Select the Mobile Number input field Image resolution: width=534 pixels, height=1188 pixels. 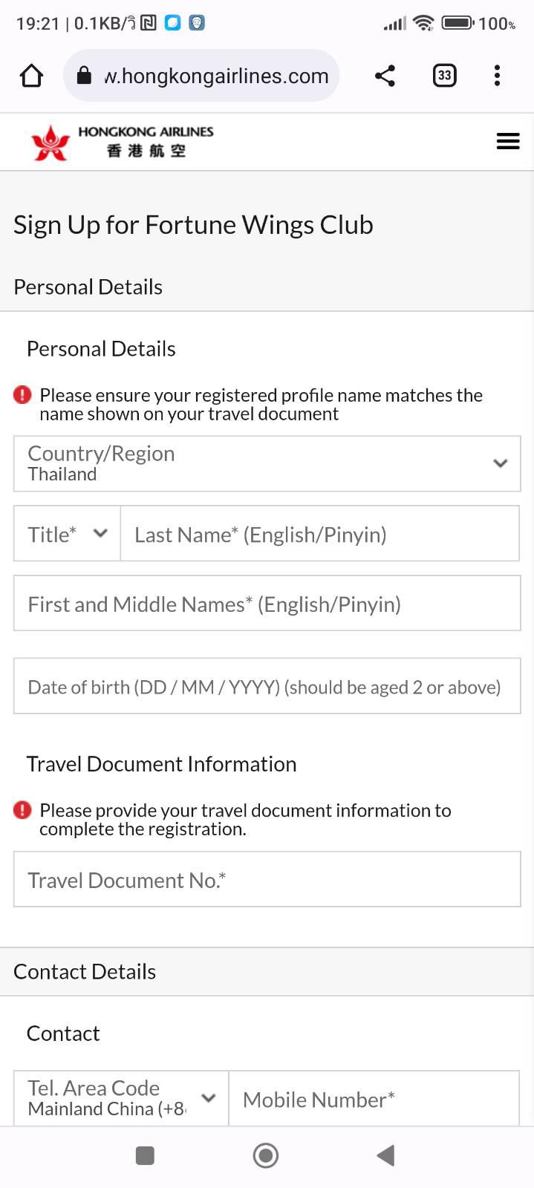coord(374,1098)
